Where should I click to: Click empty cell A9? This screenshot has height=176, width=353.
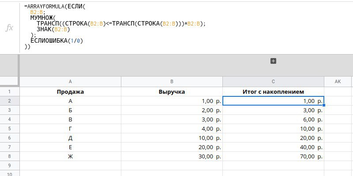[70, 165]
